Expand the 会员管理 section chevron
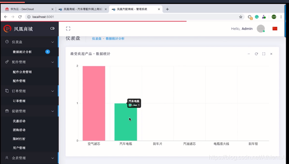289x164 pixels. [x=52, y=158]
